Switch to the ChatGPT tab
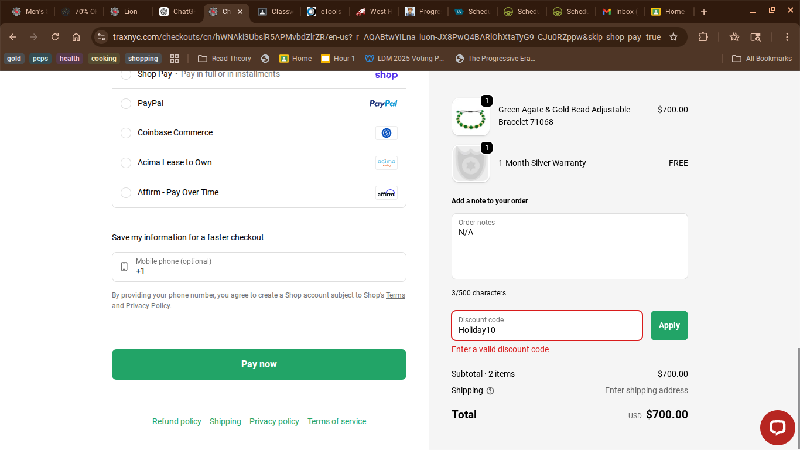The image size is (800, 450). point(177,12)
